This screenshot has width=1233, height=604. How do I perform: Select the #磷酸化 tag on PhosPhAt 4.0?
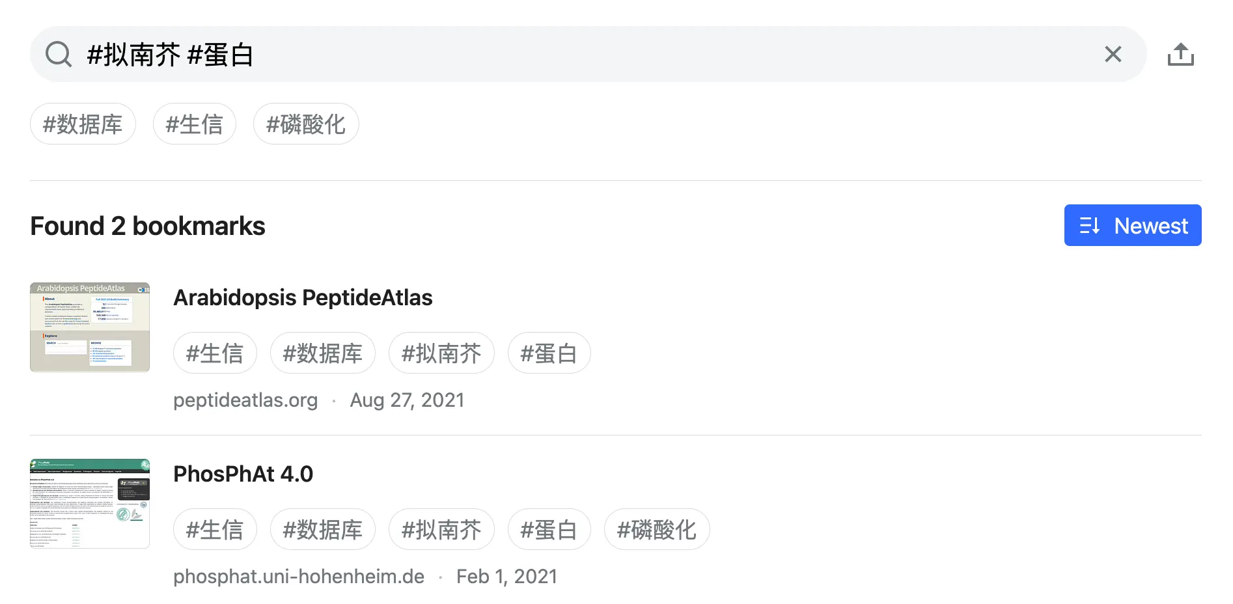click(656, 529)
